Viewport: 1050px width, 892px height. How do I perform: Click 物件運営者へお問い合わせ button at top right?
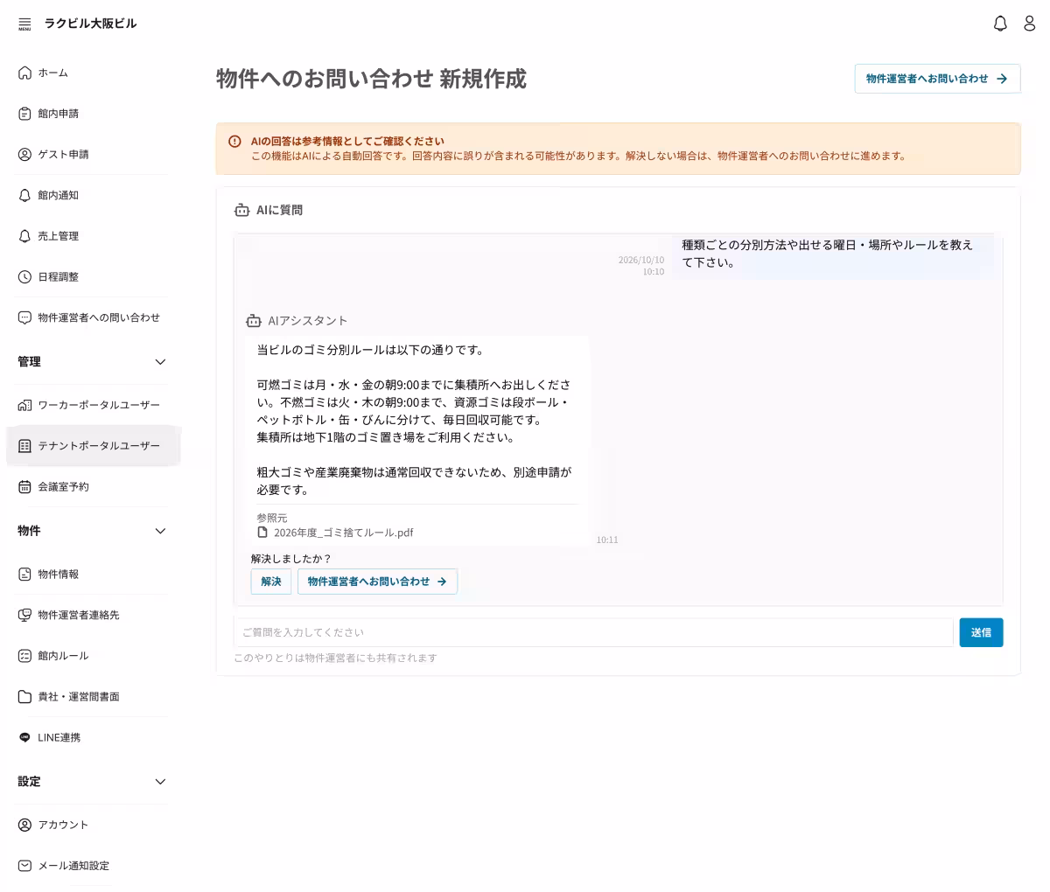tap(937, 79)
